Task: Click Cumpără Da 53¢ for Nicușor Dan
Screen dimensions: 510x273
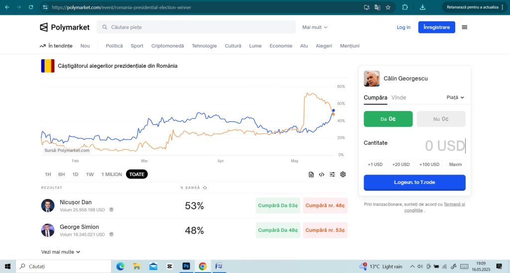Action: point(278,205)
